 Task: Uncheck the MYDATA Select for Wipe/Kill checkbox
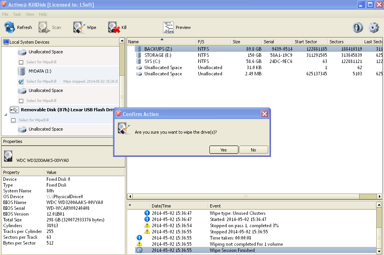21,82
